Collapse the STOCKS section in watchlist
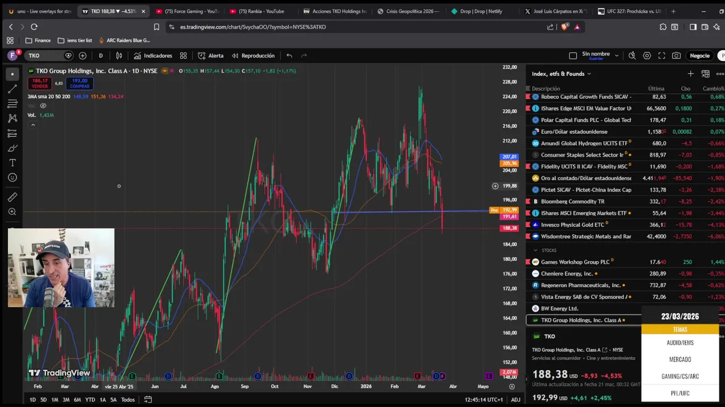Image resolution: width=725 pixels, height=407 pixels. 535,250
